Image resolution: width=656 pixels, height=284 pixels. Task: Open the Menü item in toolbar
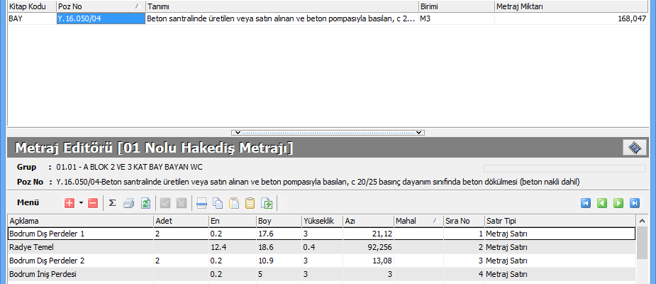point(28,202)
